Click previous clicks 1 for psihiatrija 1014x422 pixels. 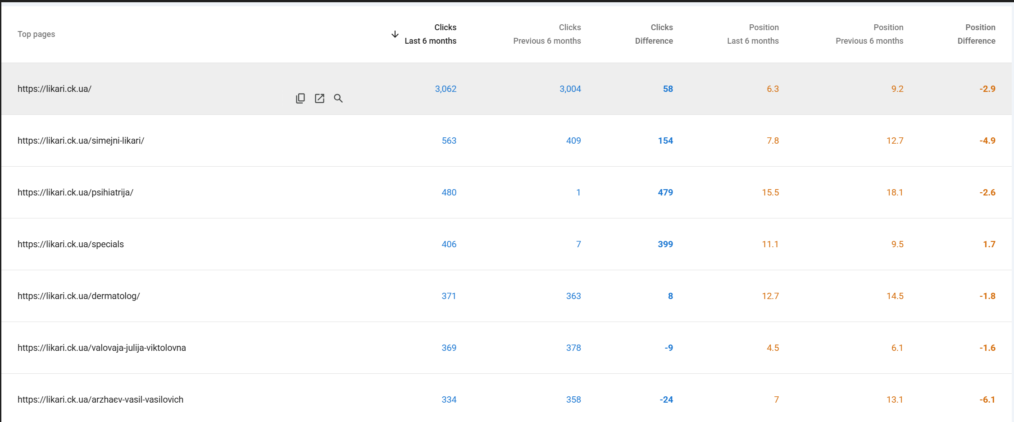(578, 192)
